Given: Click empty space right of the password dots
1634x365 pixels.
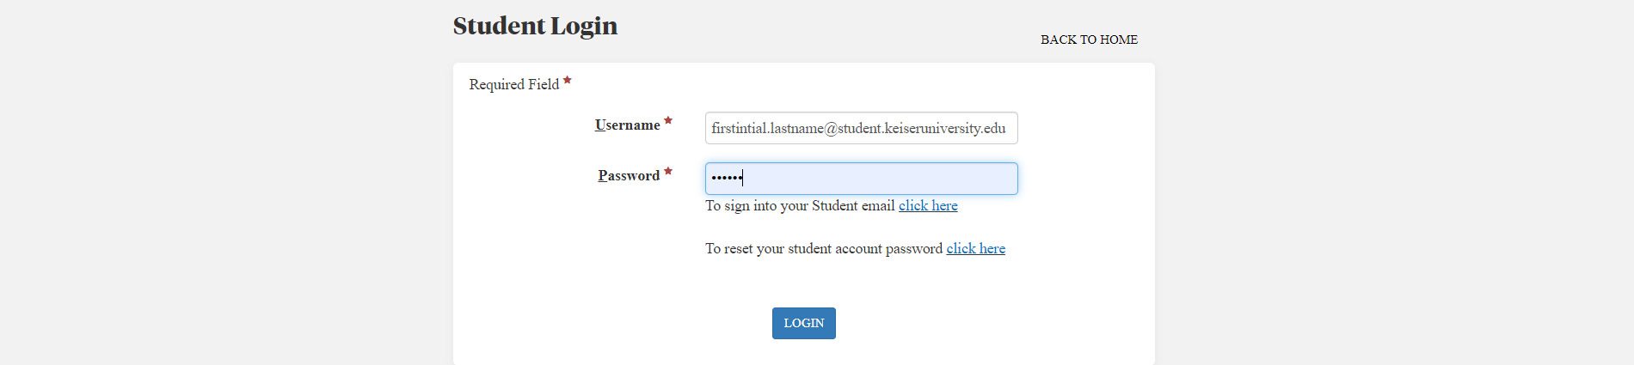Looking at the screenshot, I should pyautogui.click(x=877, y=179).
